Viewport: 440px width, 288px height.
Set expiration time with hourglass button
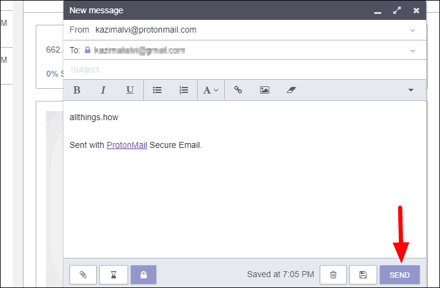(114, 275)
